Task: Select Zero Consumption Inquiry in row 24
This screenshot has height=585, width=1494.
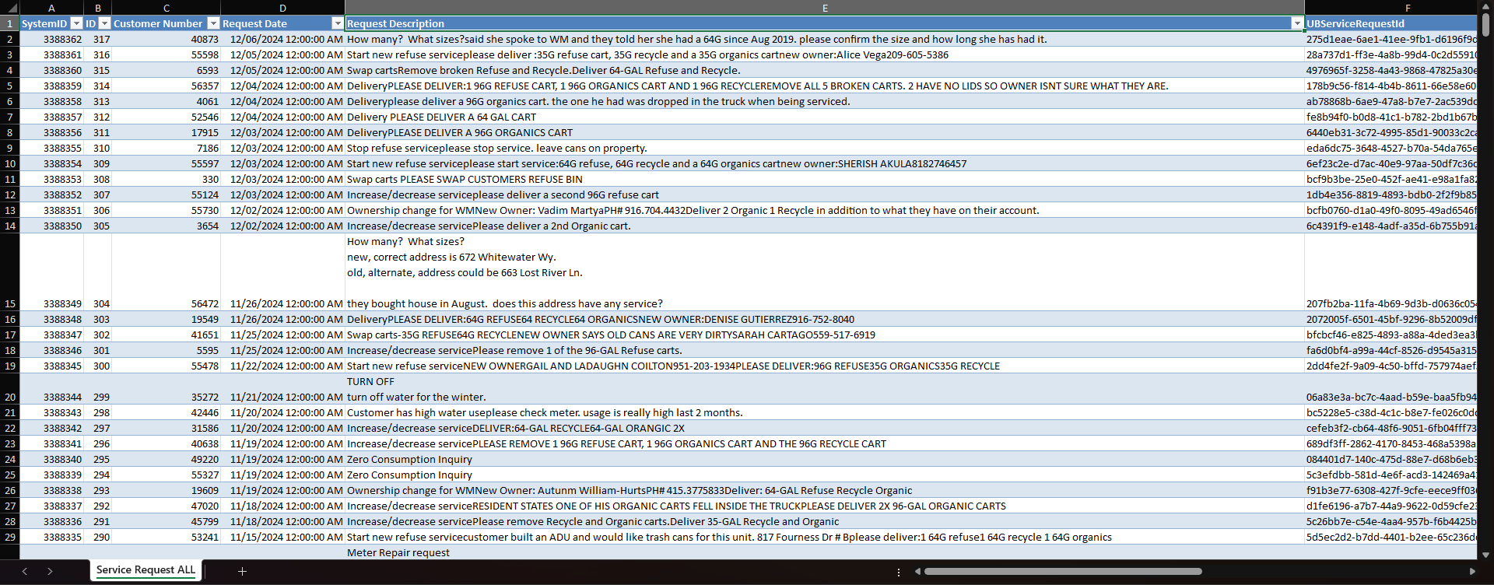Action: click(825, 459)
